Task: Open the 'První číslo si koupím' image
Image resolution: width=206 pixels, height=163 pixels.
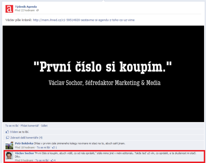Action: [104, 74]
